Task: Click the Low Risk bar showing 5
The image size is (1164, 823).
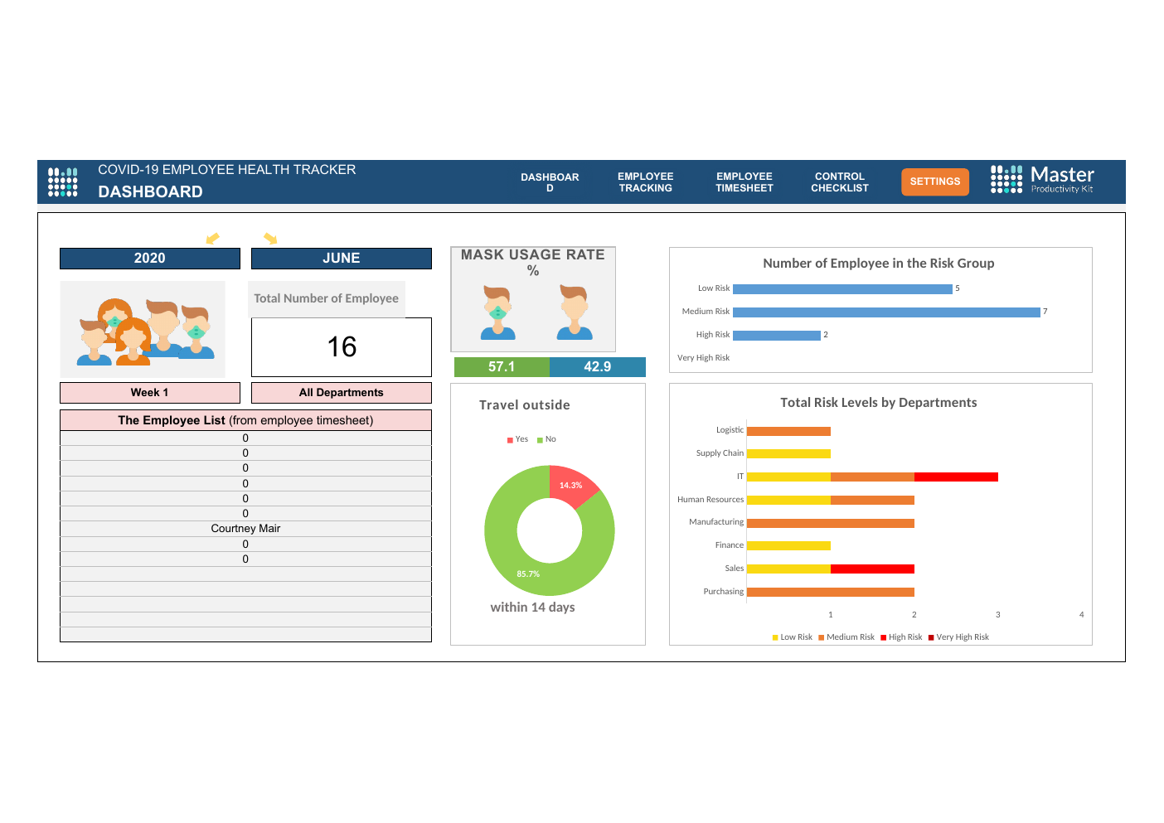Action: (x=842, y=289)
